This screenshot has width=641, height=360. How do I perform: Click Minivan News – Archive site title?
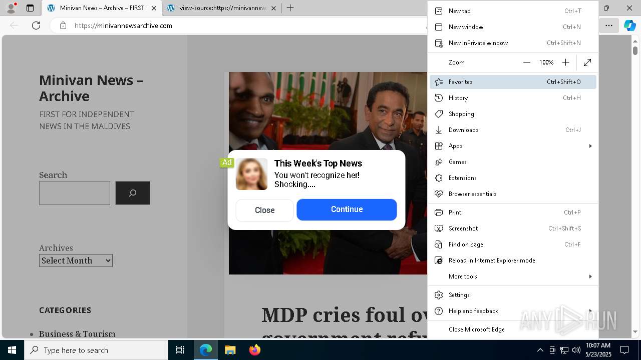tap(91, 88)
